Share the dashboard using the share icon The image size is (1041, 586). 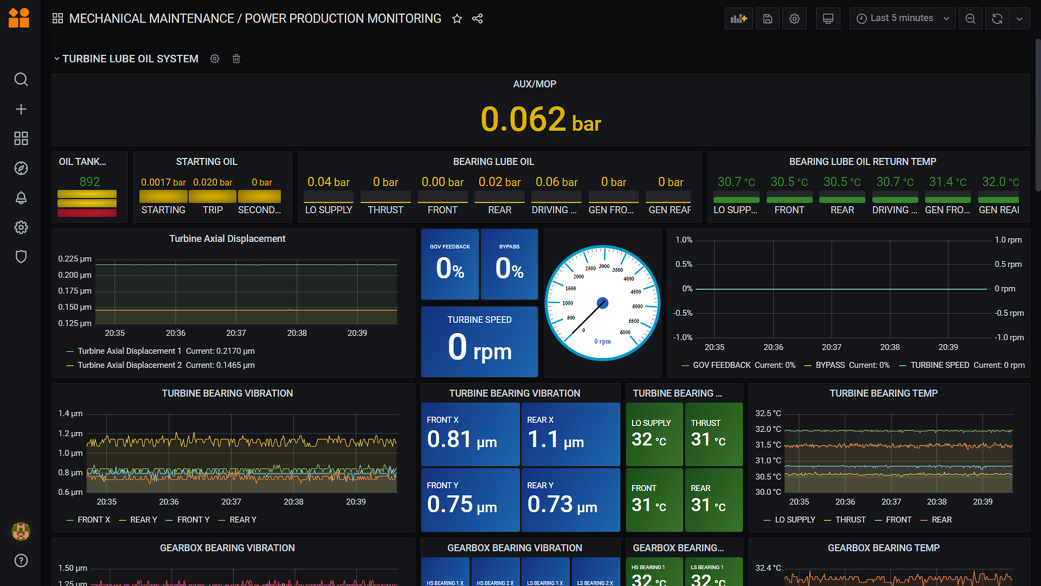[x=477, y=19]
